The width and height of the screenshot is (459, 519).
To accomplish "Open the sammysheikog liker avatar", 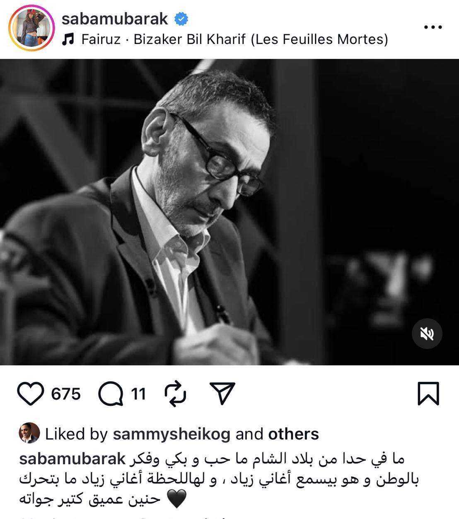I will click(29, 433).
